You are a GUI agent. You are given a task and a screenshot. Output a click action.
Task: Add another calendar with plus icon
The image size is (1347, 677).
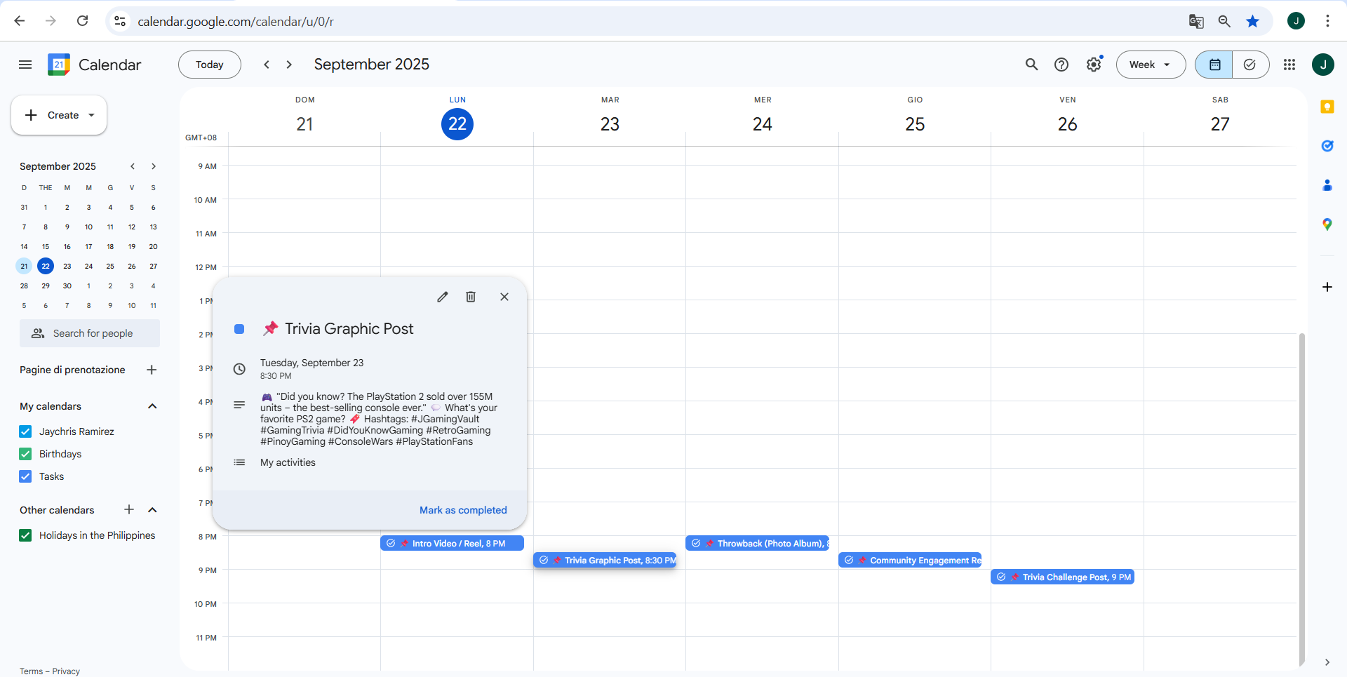pyautogui.click(x=129, y=510)
